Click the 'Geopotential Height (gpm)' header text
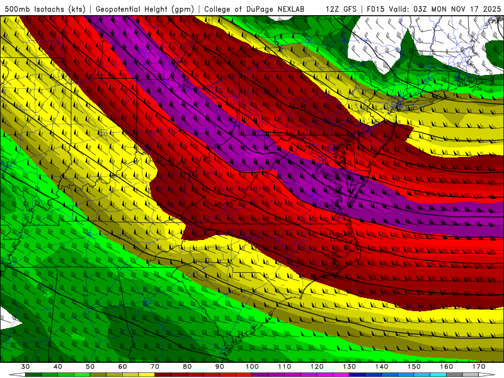Image resolution: width=504 pixels, height=378 pixels. 145,9
